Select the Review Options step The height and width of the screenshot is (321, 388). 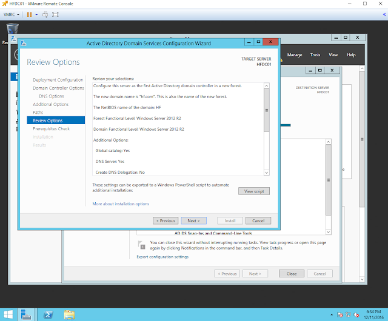tap(56, 121)
